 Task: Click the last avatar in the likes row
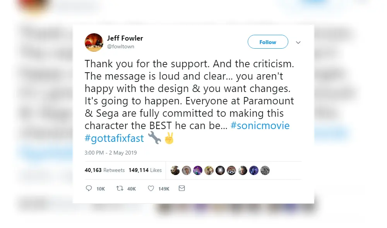tap(265, 170)
